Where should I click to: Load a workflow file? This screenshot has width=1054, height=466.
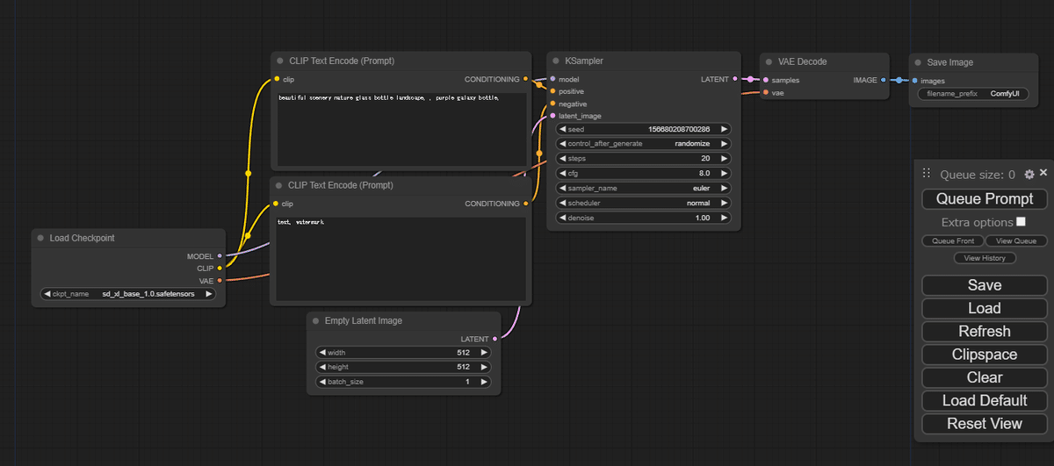coord(985,308)
